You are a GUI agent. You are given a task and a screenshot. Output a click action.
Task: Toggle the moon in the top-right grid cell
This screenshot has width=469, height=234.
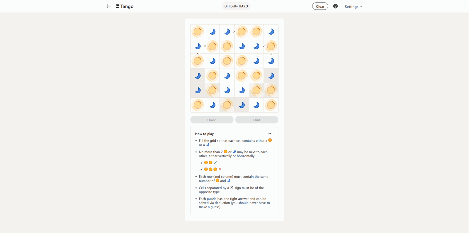coord(271,32)
